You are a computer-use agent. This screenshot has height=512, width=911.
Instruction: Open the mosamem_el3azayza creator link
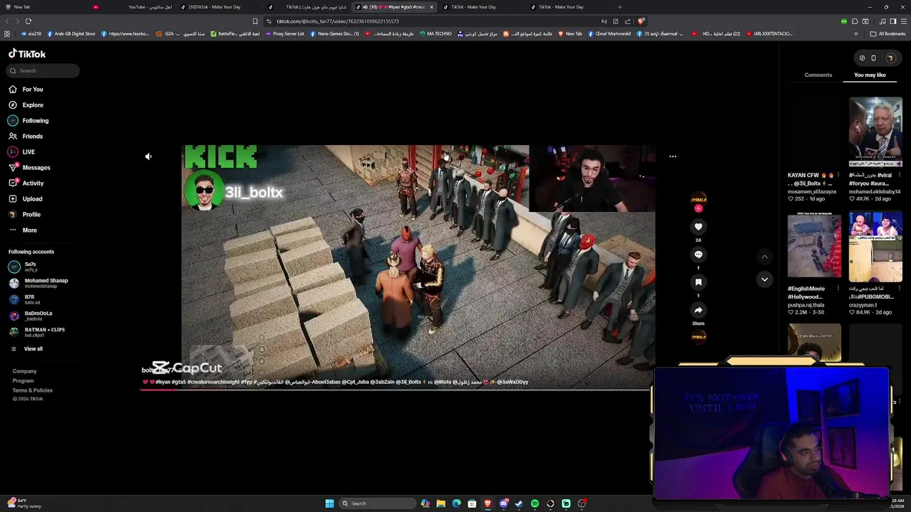point(812,192)
